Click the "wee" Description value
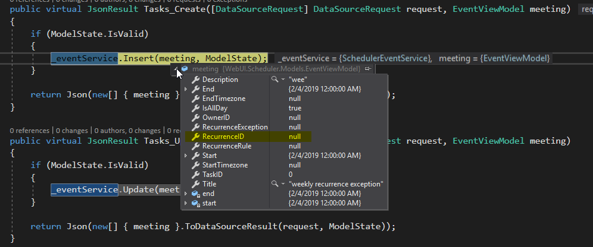Image resolution: width=593 pixels, height=247 pixels. [298, 80]
